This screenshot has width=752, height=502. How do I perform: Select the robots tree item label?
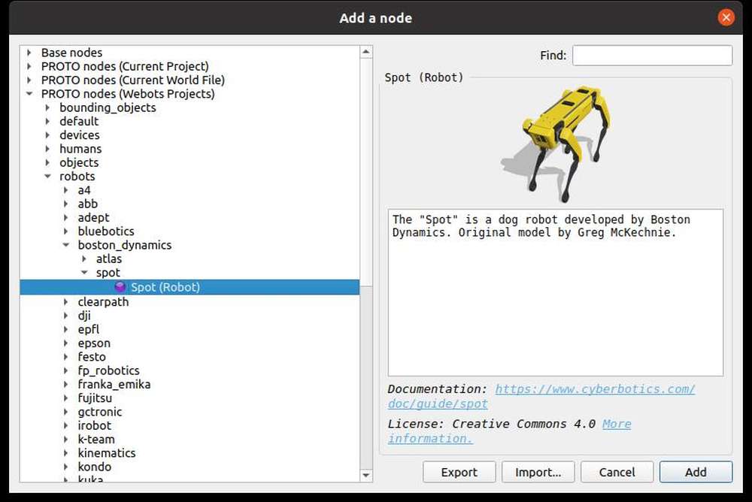[77, 176]
